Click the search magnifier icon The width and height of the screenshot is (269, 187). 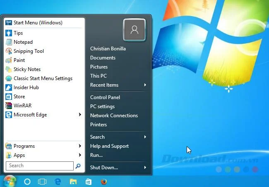coord(78,166)
